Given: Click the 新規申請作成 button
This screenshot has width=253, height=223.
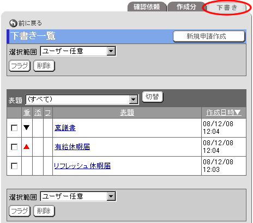Looking at the screenshot, I should point(209,36).
